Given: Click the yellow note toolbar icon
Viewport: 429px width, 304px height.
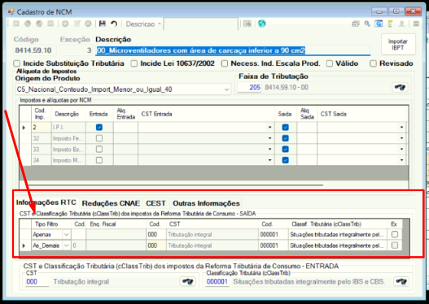Looking at the screenshot, I should [390, 24].
